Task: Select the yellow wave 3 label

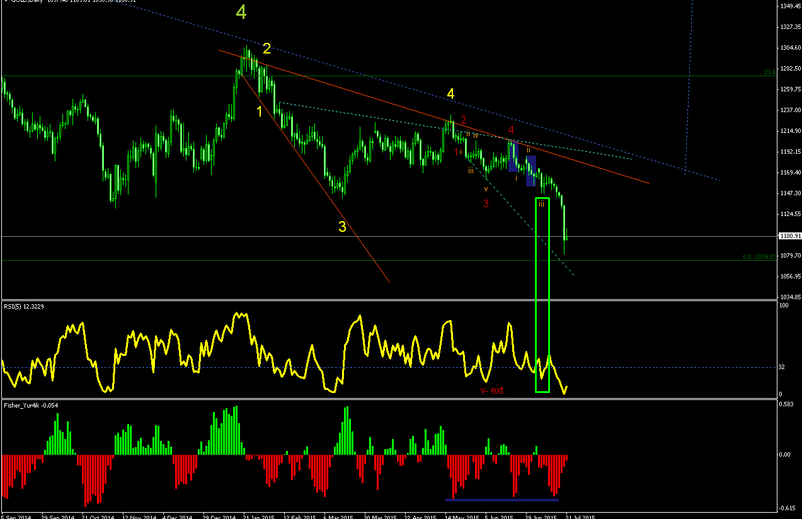Action: coord(342,227)
